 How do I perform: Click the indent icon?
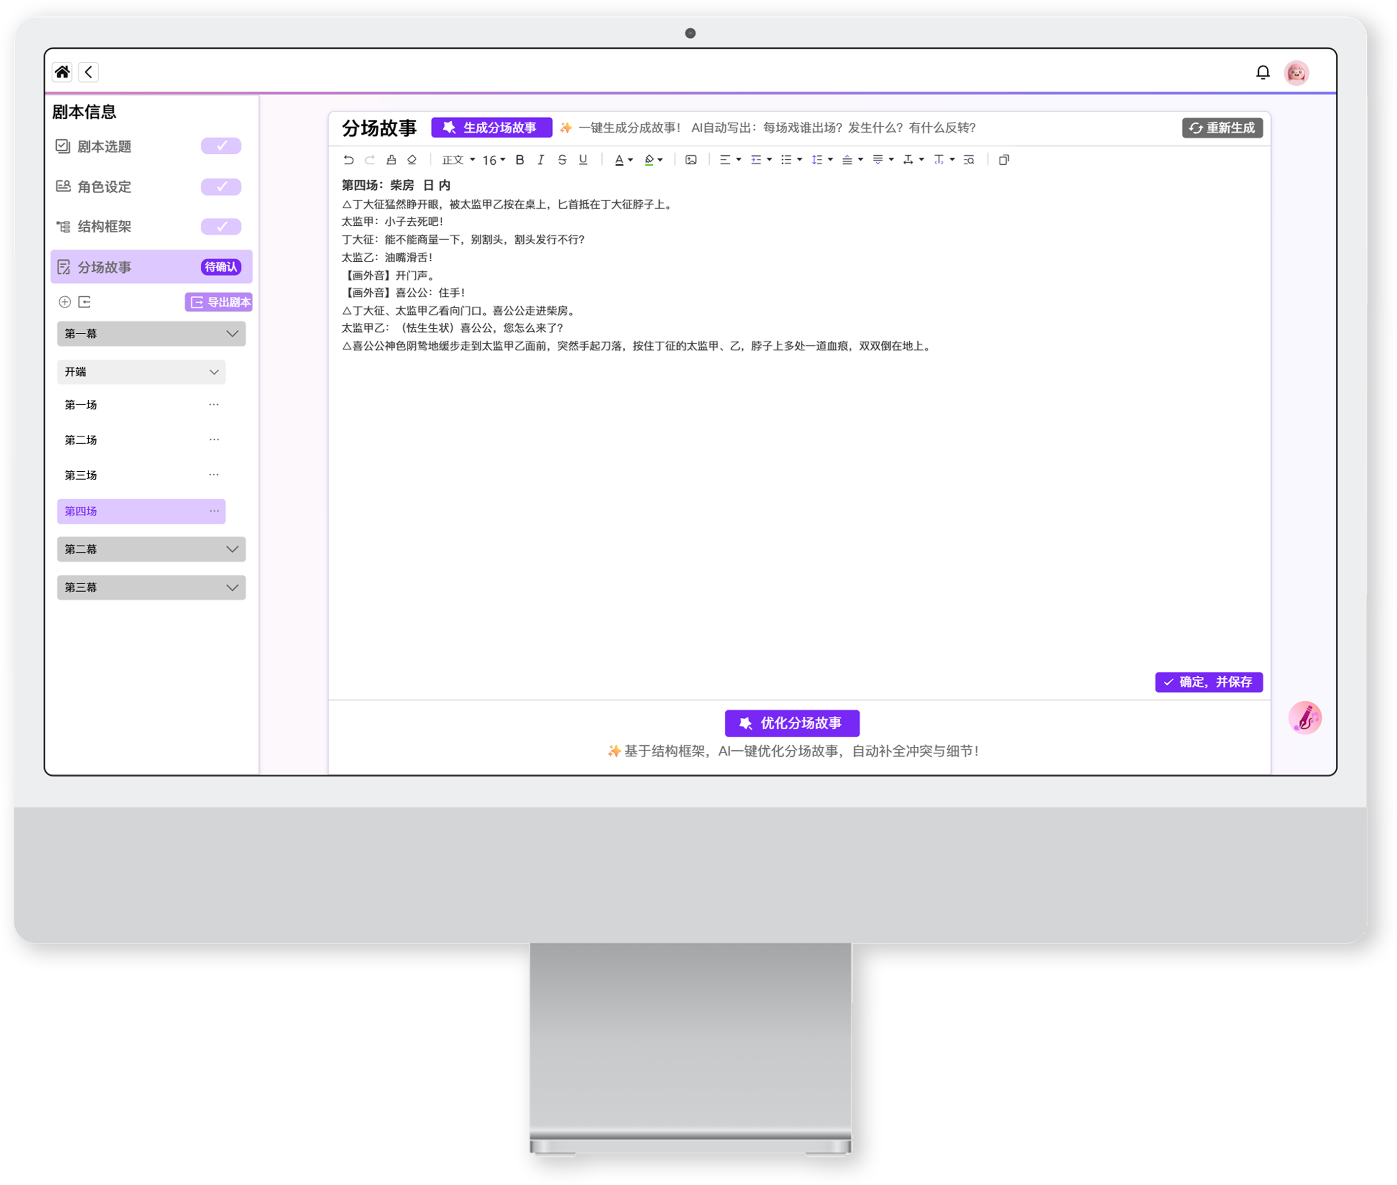coord(756,160)
